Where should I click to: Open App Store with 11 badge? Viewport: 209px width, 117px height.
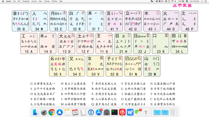pos(99,112)
